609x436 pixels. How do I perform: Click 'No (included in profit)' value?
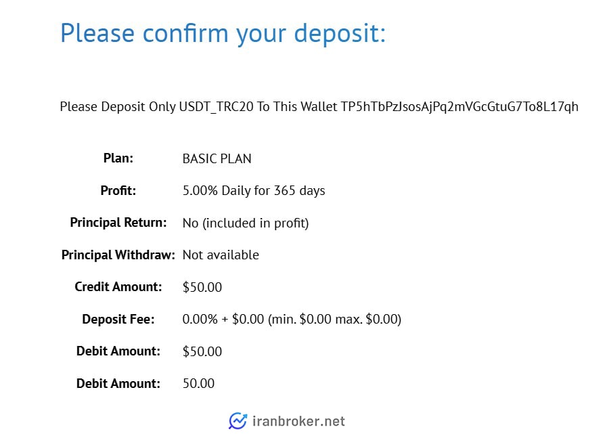(246, 223)
